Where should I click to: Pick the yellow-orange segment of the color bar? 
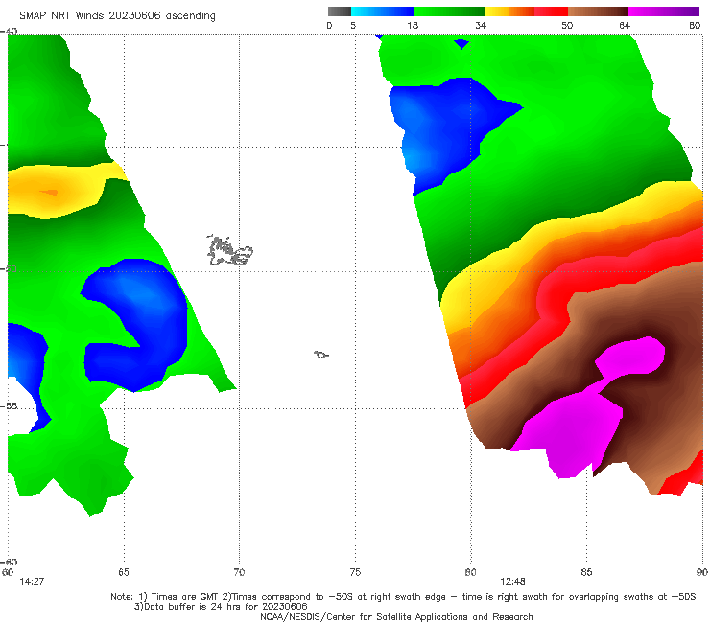click(x=509, y=12)
